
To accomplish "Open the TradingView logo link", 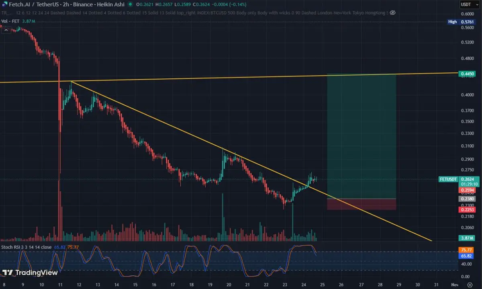I will (30, 273).
